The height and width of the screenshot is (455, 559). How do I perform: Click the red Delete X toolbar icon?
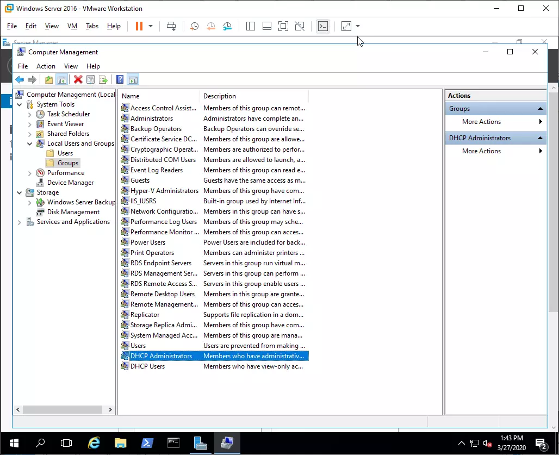[78, 79]
